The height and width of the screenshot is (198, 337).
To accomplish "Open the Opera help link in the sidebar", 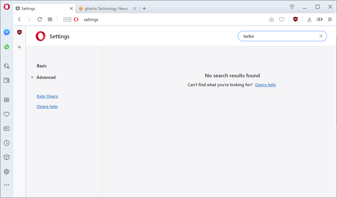I will click(47, 107).
